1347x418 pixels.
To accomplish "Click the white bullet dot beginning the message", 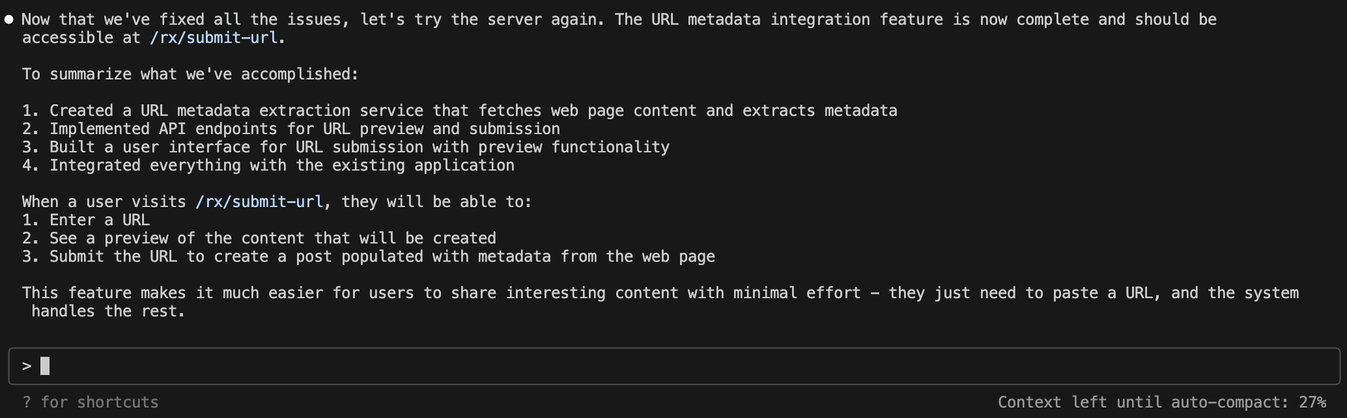I will pyautogui.click(x=9, y=20).
